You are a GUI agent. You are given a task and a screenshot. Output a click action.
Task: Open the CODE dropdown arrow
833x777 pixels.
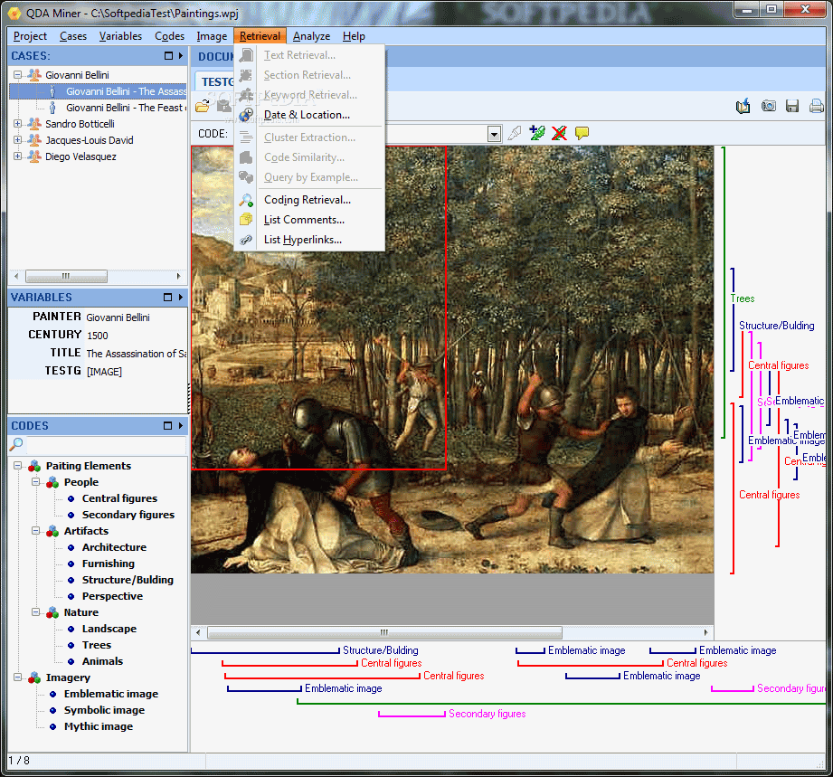[494, 134]
